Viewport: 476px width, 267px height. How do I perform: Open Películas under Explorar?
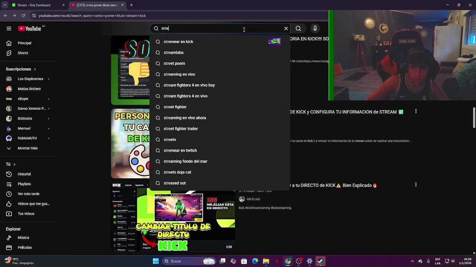(x=28, y=247)
